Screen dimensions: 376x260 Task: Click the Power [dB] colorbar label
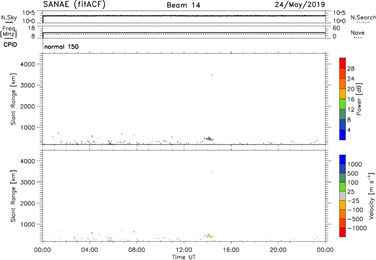click(359, 99)
